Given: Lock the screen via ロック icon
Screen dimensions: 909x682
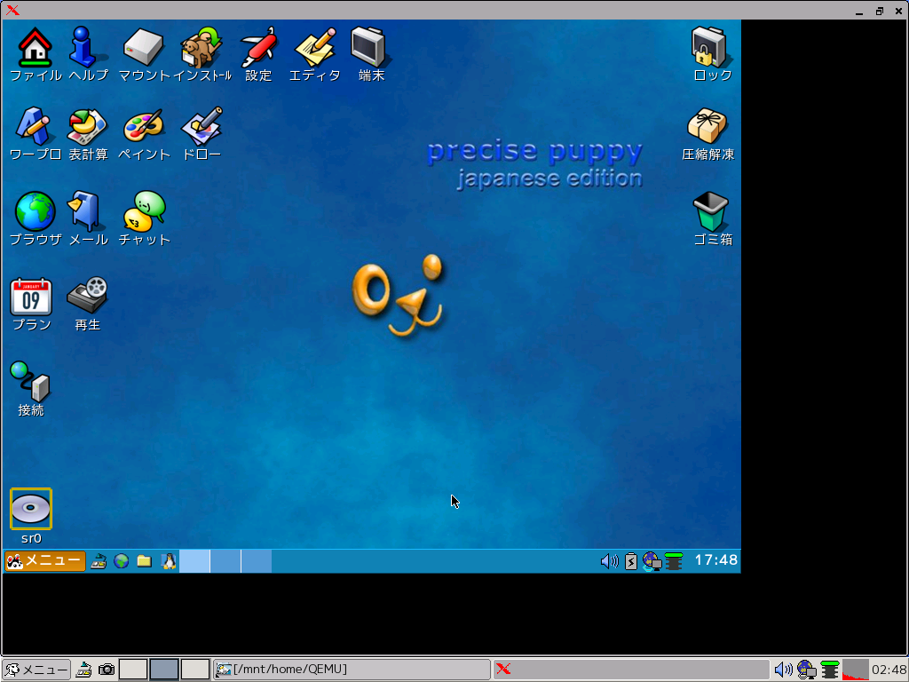Looking at the screenshot, I should tap(708, 46).
